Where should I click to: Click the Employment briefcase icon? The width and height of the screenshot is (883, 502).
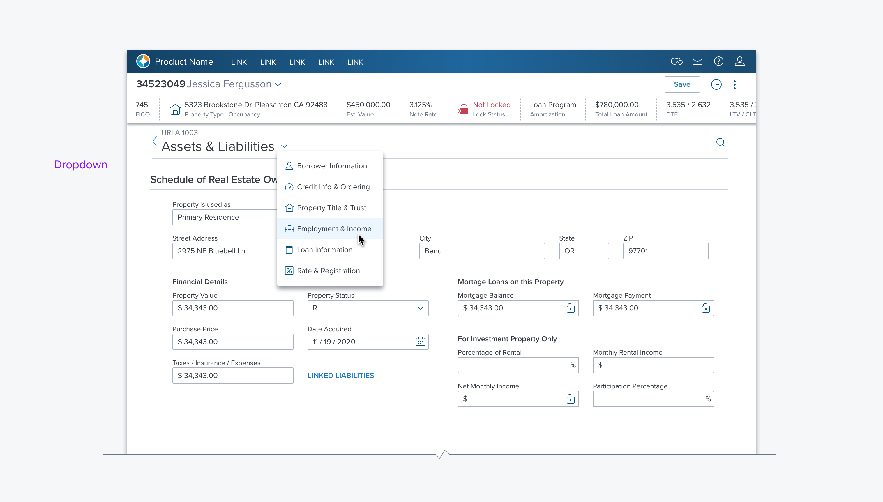289,229
